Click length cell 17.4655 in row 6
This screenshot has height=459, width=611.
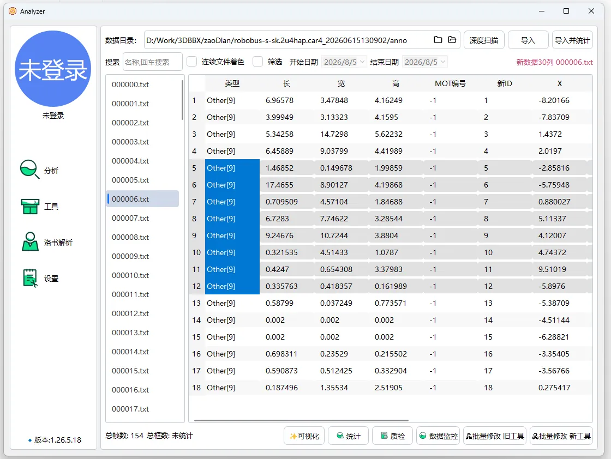(287, 185)
